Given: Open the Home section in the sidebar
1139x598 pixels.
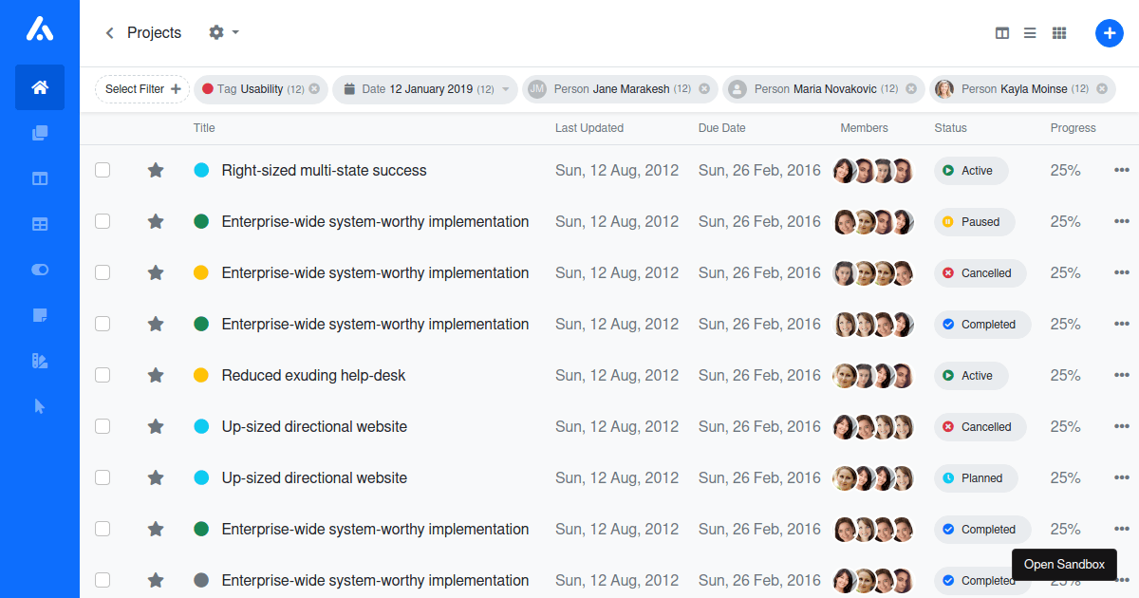Looking at the screenshot, I should [x=40, y=86].
